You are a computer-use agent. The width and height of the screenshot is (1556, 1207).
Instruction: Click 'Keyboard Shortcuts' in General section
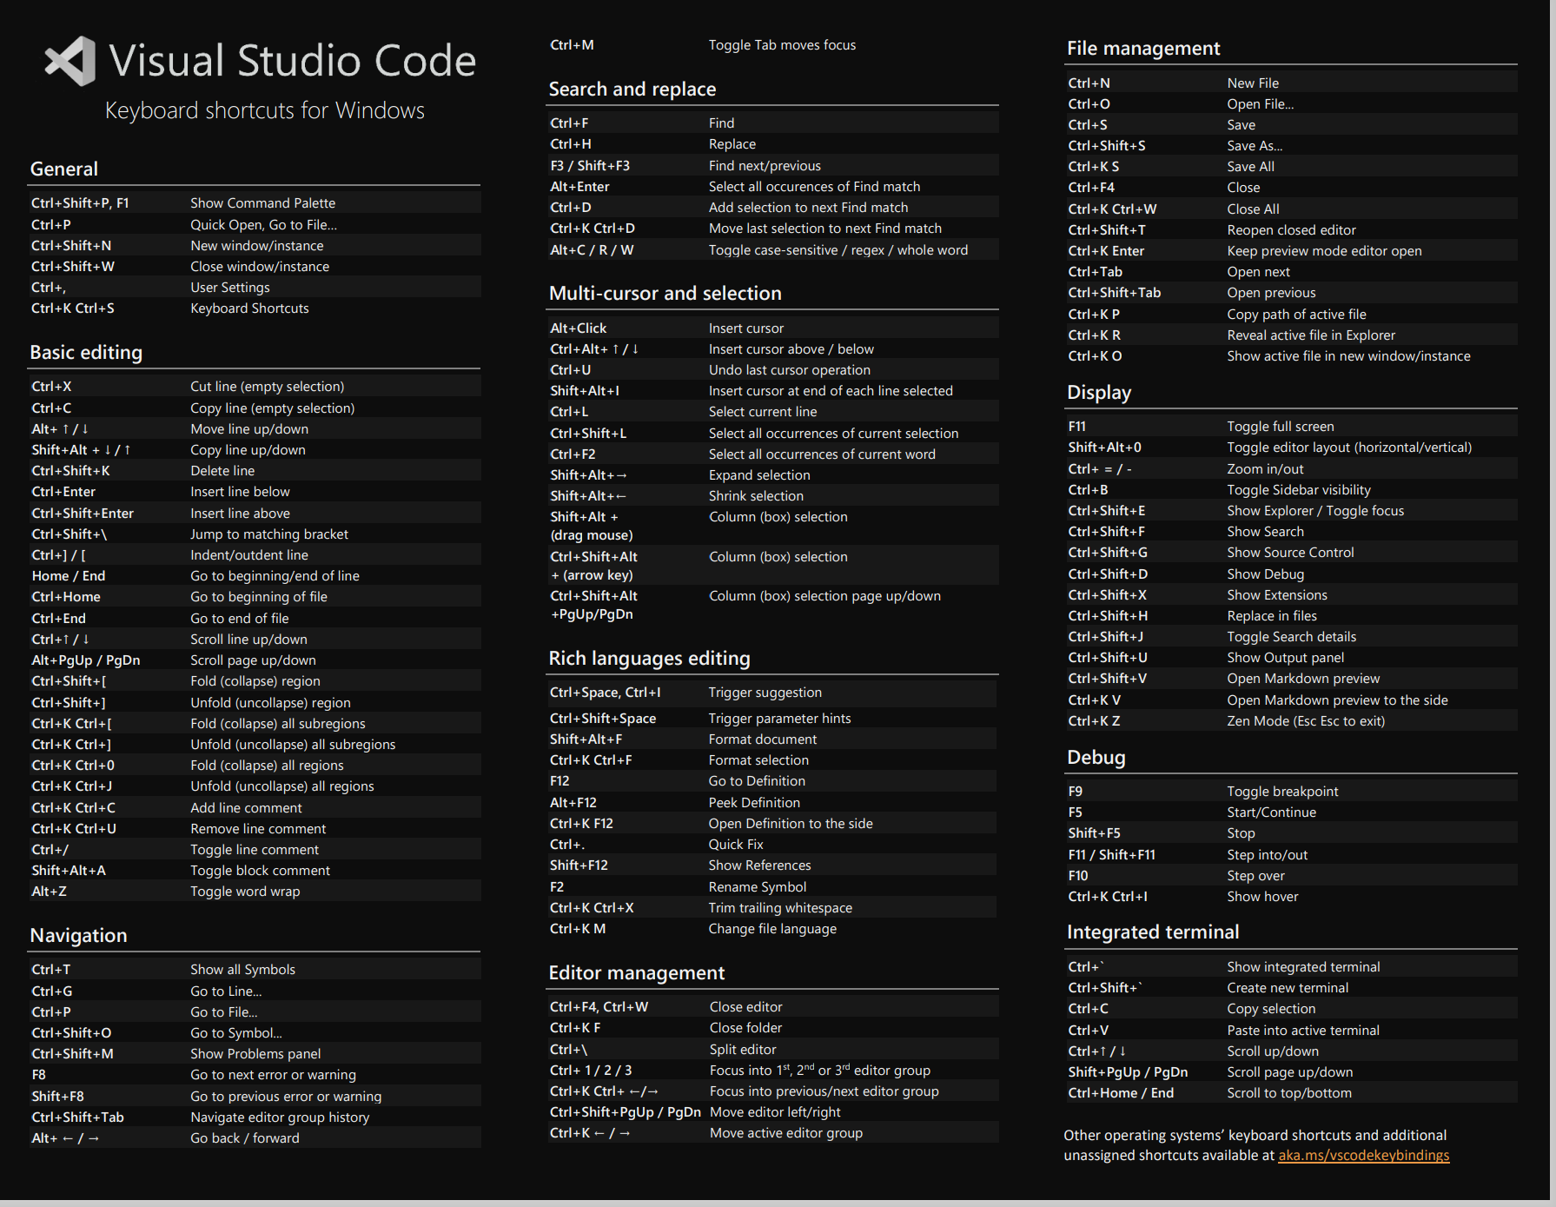point(249,308)
